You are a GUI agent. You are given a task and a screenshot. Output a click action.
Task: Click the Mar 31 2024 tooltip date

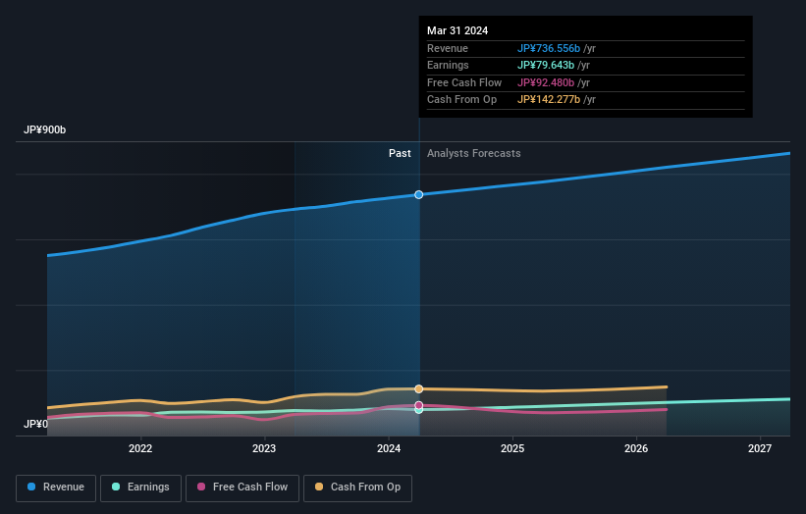pyautogui.click(x=457, y=30)
